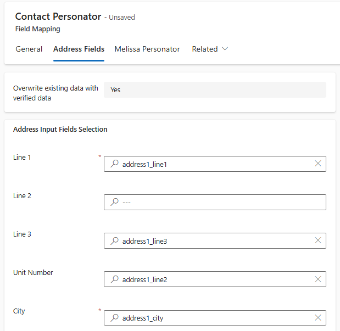340x331 pixels.
Task: Click the Unit Number search magnifier icon
Action: point(115,279)
